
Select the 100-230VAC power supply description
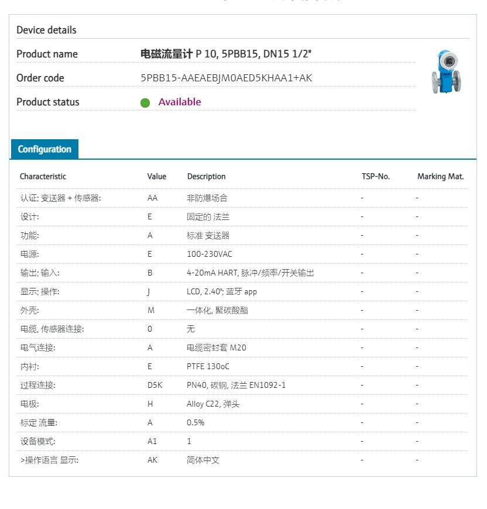point(210,254)
